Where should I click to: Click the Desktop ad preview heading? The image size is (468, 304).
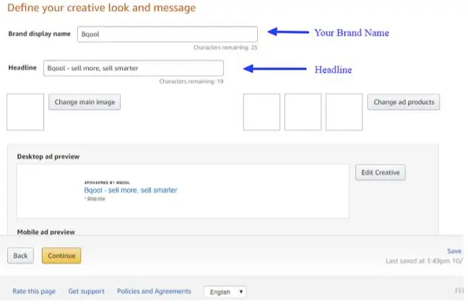[x=48, y=157]
